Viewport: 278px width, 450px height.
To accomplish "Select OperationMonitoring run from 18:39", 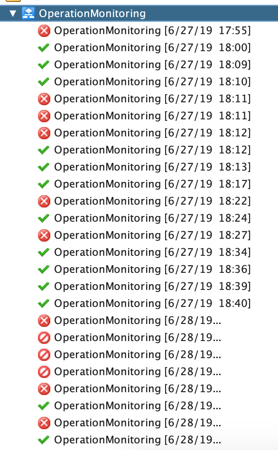I will 152,287.
